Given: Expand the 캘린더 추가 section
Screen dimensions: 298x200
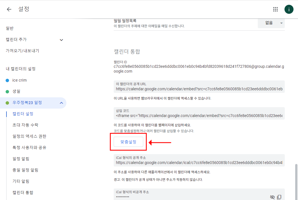Looking at the screenshot, I should (x=61, y=40).
